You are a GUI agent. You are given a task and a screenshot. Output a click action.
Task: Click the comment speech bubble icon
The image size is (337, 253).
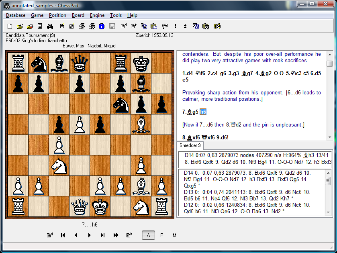pos(165,27)
